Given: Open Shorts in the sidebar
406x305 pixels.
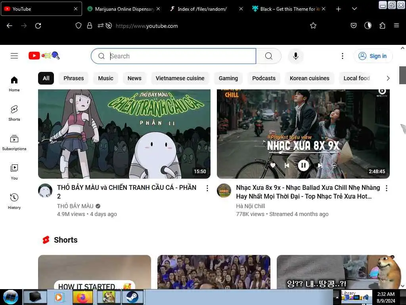Looking at the screenshot, I should (x=14, y=113).
